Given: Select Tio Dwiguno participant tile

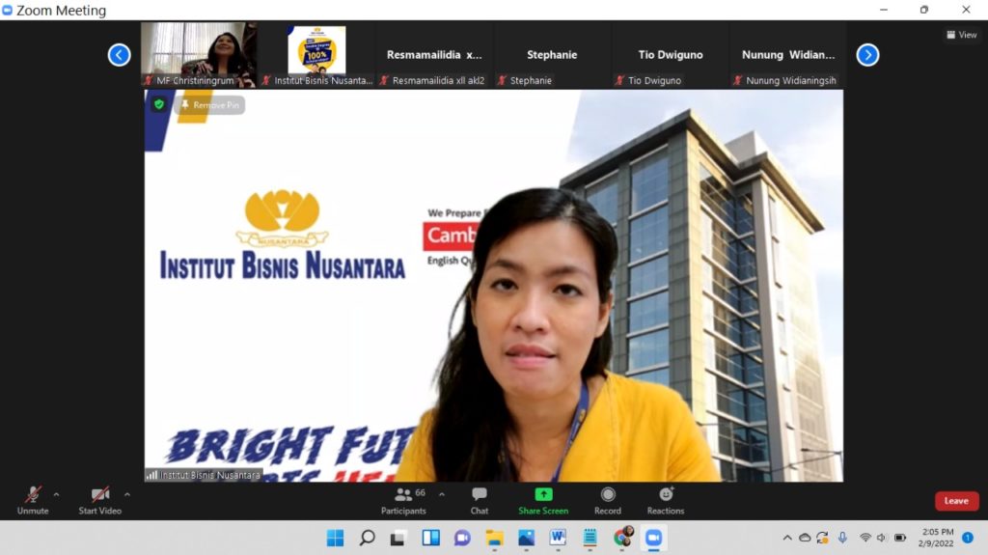Looking at the screenshot, I should coord(670,55).
